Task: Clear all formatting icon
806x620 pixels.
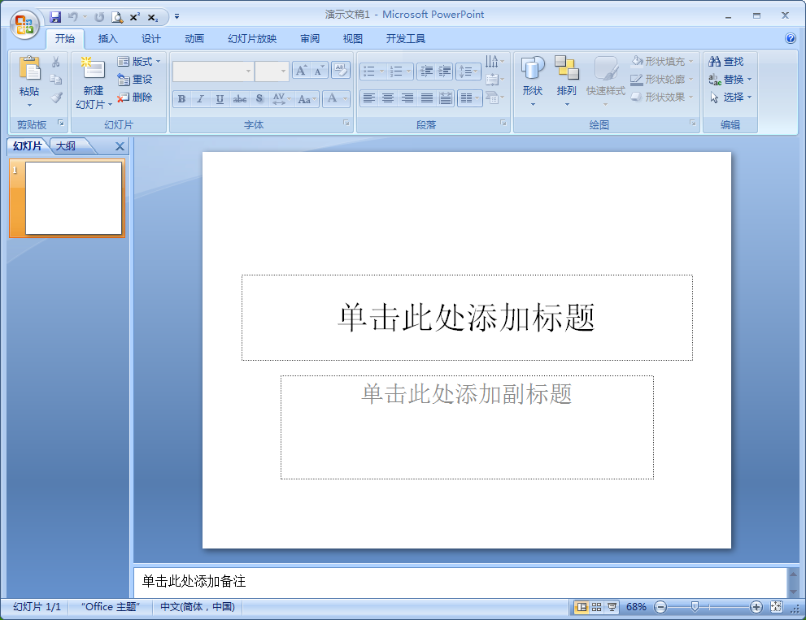Action: click(340, 69)
